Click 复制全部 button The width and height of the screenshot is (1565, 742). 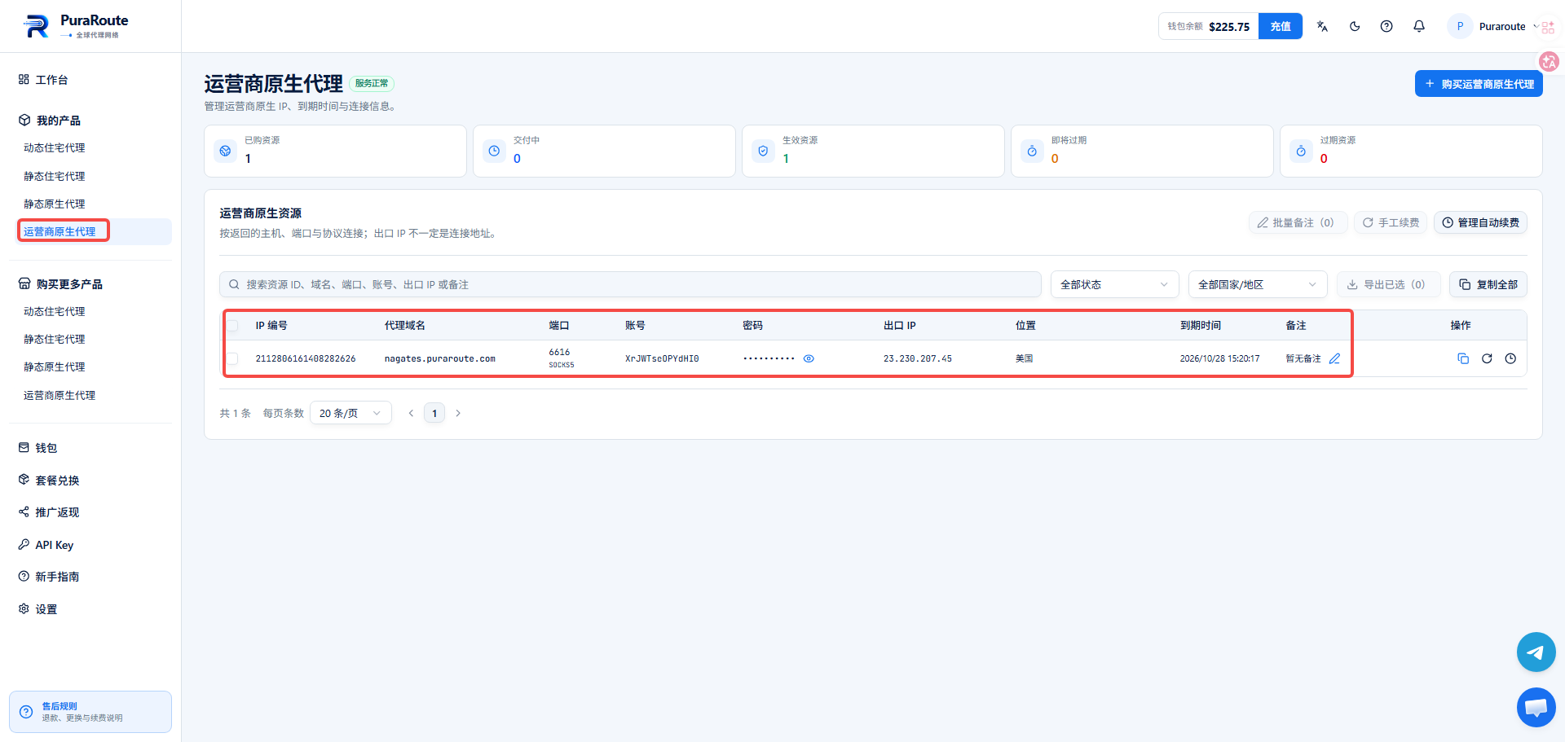[x=1488, y=284]
